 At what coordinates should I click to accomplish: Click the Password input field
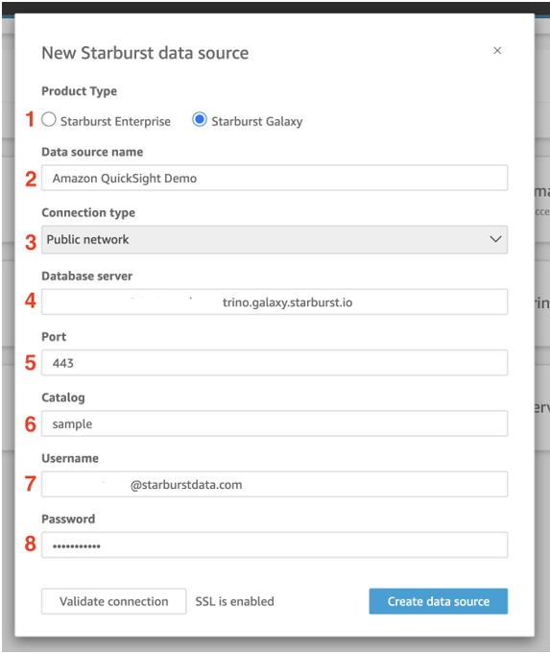275,545
